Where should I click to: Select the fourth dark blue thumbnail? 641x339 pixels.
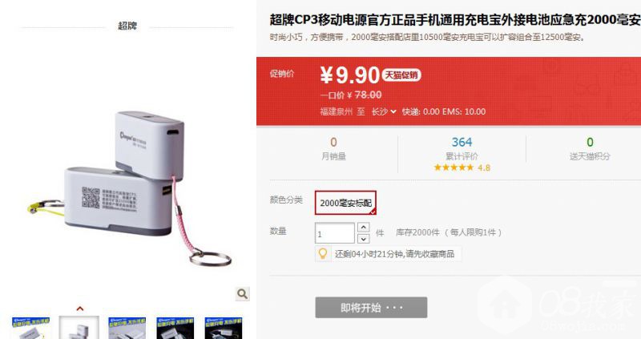175,328
